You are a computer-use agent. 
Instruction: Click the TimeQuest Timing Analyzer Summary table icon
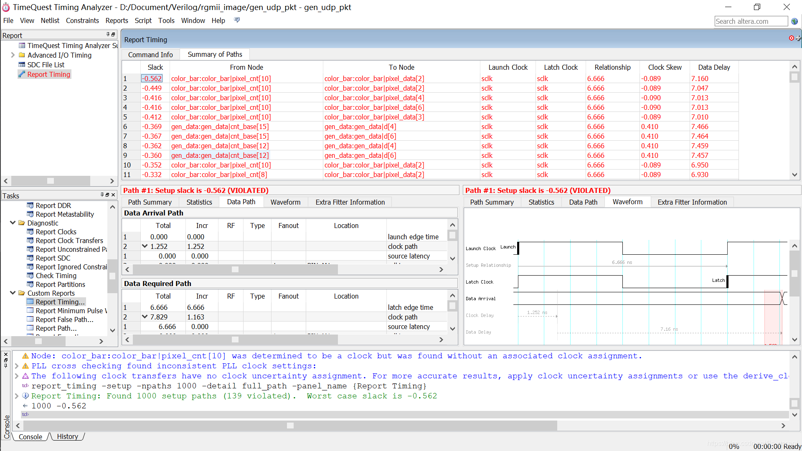(x=22, y=46)
